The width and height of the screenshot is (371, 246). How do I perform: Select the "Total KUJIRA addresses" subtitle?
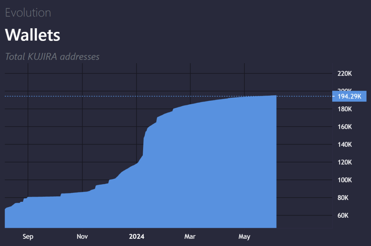click(53, 57)
